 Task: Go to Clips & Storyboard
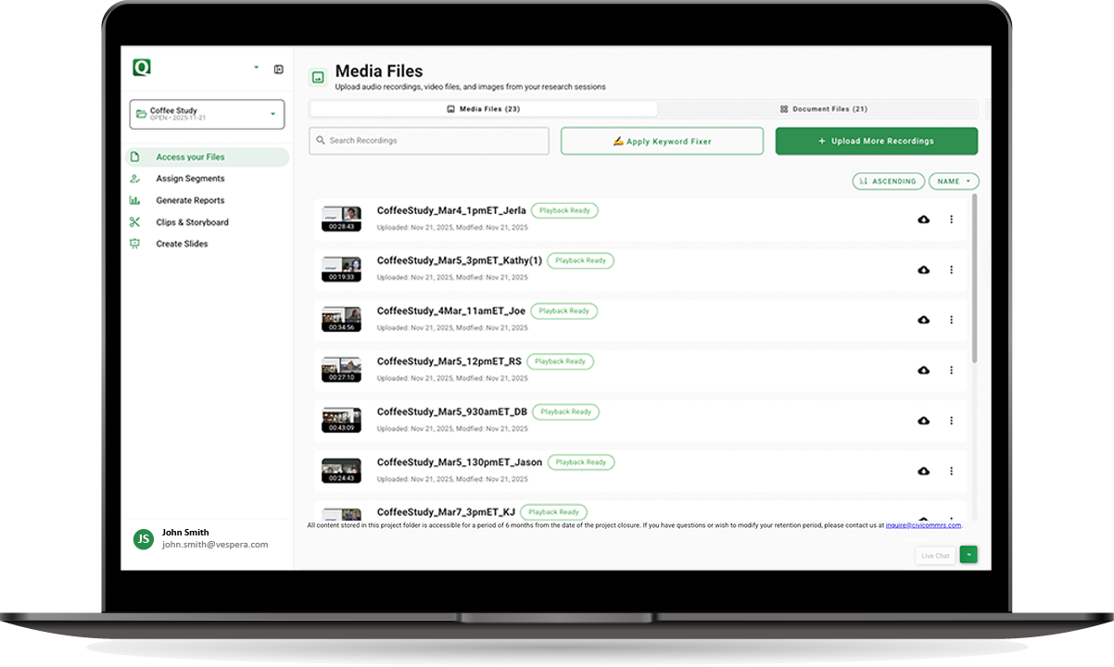coord(192,222)
